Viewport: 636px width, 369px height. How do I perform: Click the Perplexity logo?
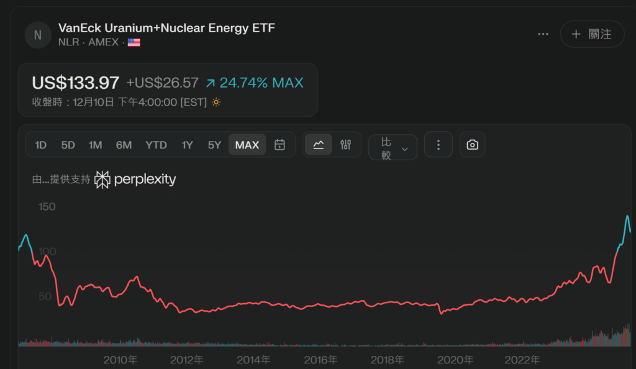tap(135, 180)
